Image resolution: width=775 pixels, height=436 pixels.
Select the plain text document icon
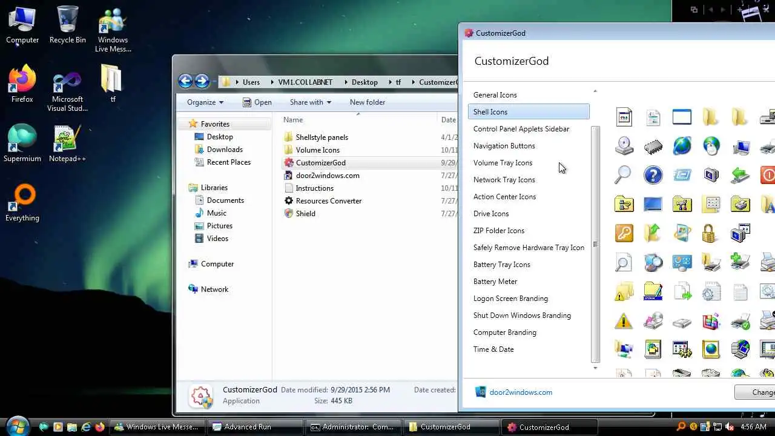tap(740, 292)
